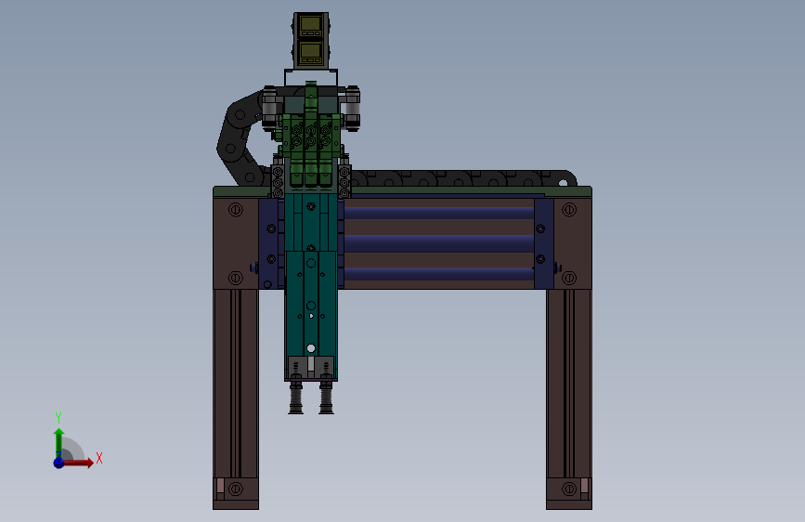Select the right foot base bracket

click(x=569, y=494)
